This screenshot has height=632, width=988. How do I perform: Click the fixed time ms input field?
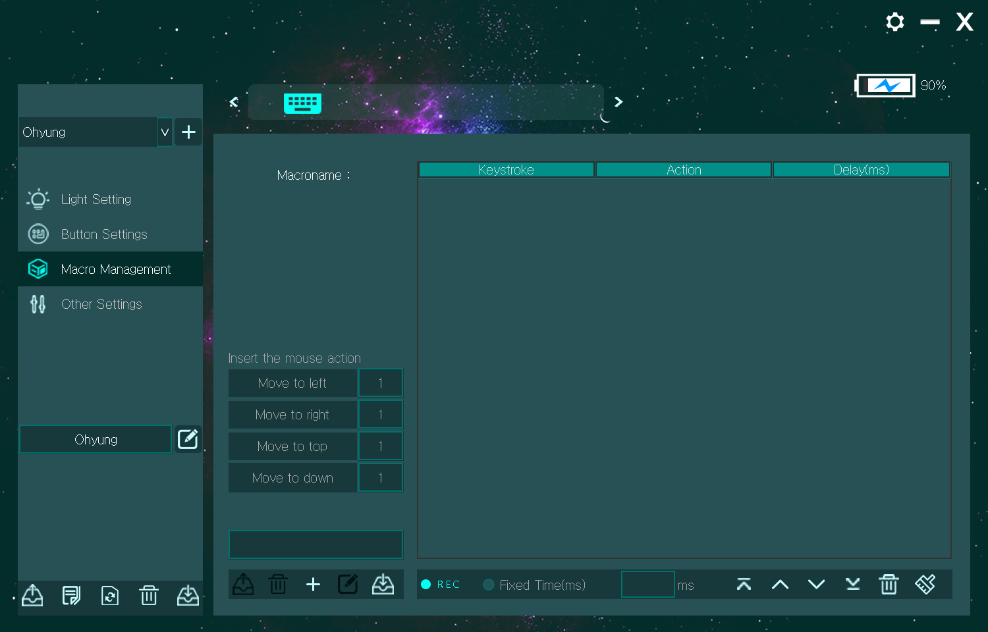(x=647, y=585)
